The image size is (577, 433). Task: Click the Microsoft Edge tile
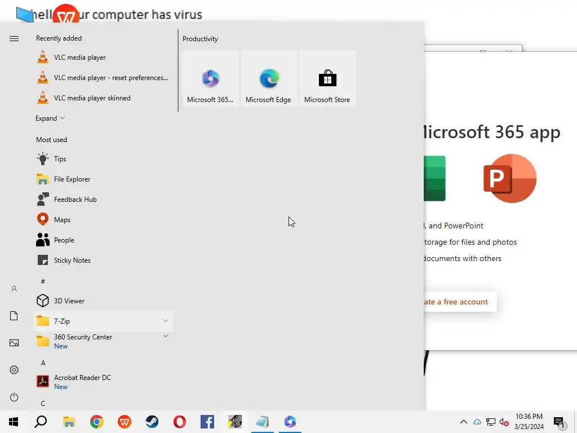point(269,79)
